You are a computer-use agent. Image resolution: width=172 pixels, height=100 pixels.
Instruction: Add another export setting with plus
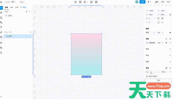[170, 68]
